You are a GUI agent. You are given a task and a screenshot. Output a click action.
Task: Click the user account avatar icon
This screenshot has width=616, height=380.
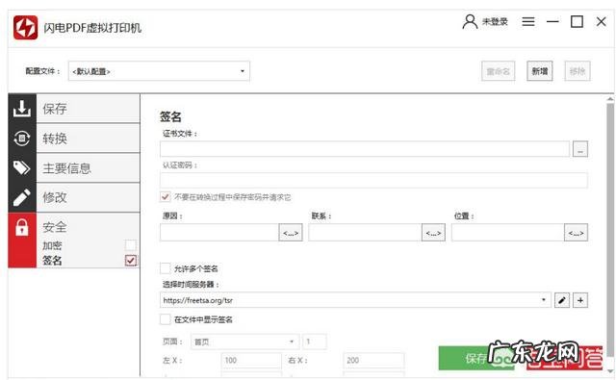coord(470,22)
